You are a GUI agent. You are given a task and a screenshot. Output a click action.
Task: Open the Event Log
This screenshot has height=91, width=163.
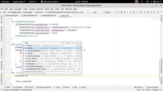coord(138,87)
